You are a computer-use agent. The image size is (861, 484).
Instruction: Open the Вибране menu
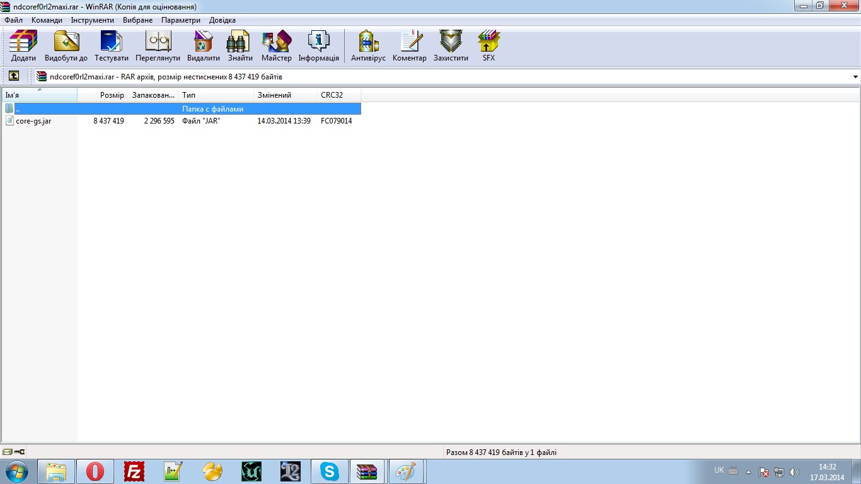click(x=138, y=20)
